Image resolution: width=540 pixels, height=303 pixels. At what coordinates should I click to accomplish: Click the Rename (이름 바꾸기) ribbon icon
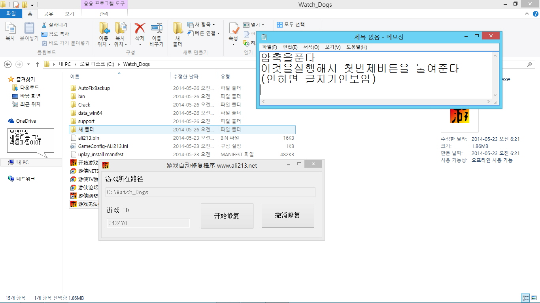point(157,29)
